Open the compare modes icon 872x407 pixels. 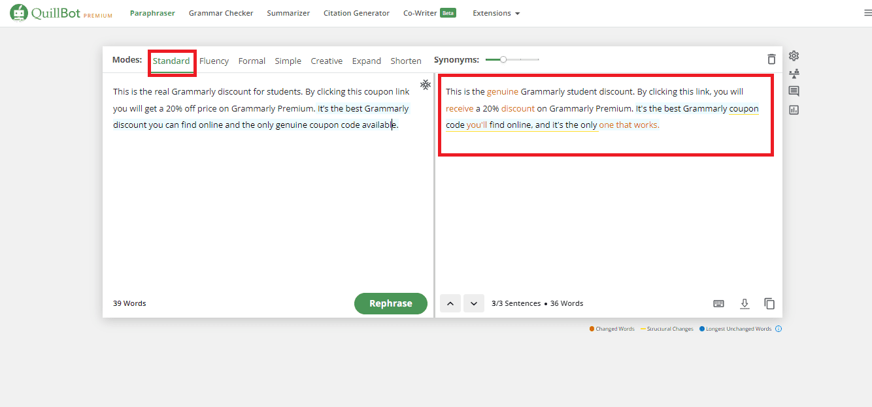click(794, 74)
